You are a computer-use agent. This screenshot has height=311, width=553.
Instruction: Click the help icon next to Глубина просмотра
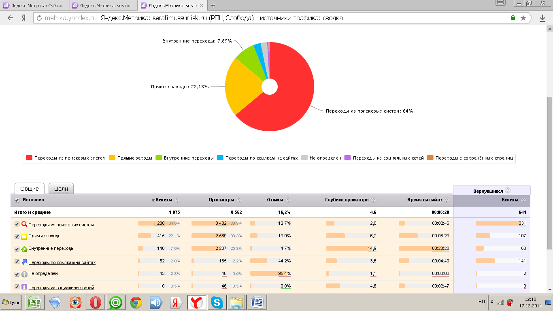374,200
